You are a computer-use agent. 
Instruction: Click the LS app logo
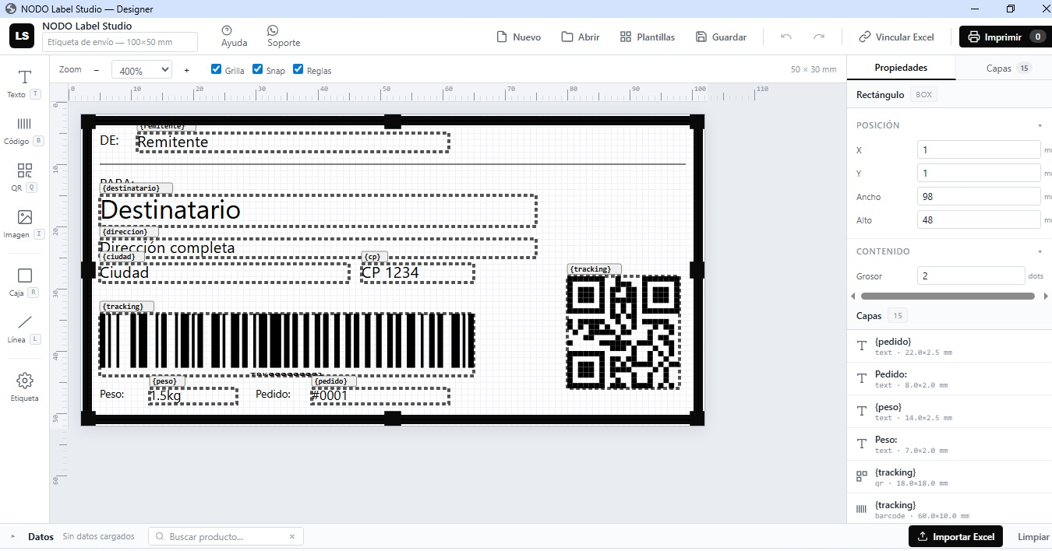[x=22, y=36]
